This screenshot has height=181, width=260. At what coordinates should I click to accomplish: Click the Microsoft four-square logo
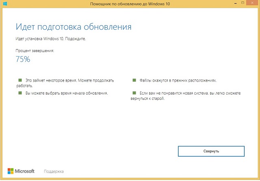point(11,171)
